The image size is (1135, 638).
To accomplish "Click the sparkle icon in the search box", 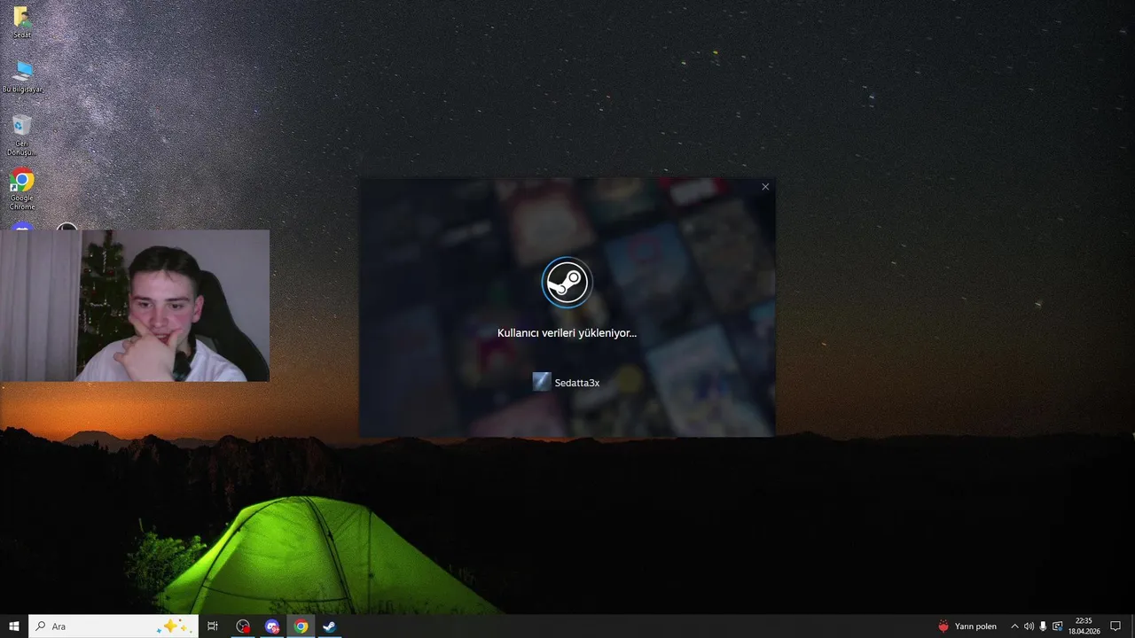I will 173,626.
